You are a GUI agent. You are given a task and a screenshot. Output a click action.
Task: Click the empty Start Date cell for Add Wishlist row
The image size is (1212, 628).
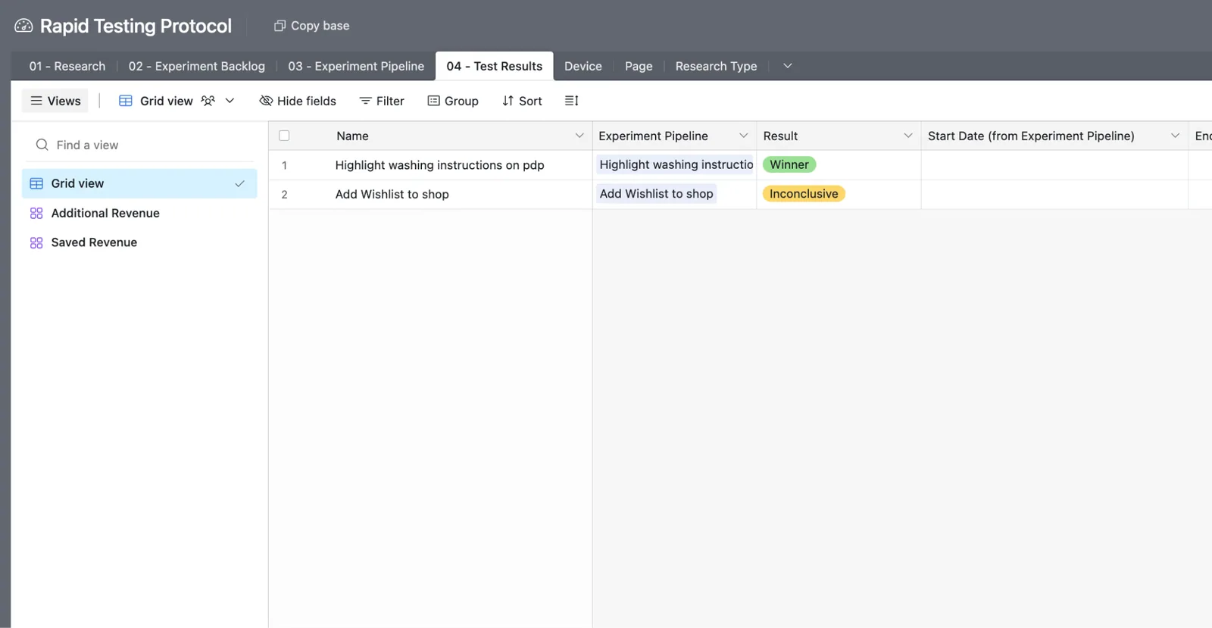tap(1054, 195)
